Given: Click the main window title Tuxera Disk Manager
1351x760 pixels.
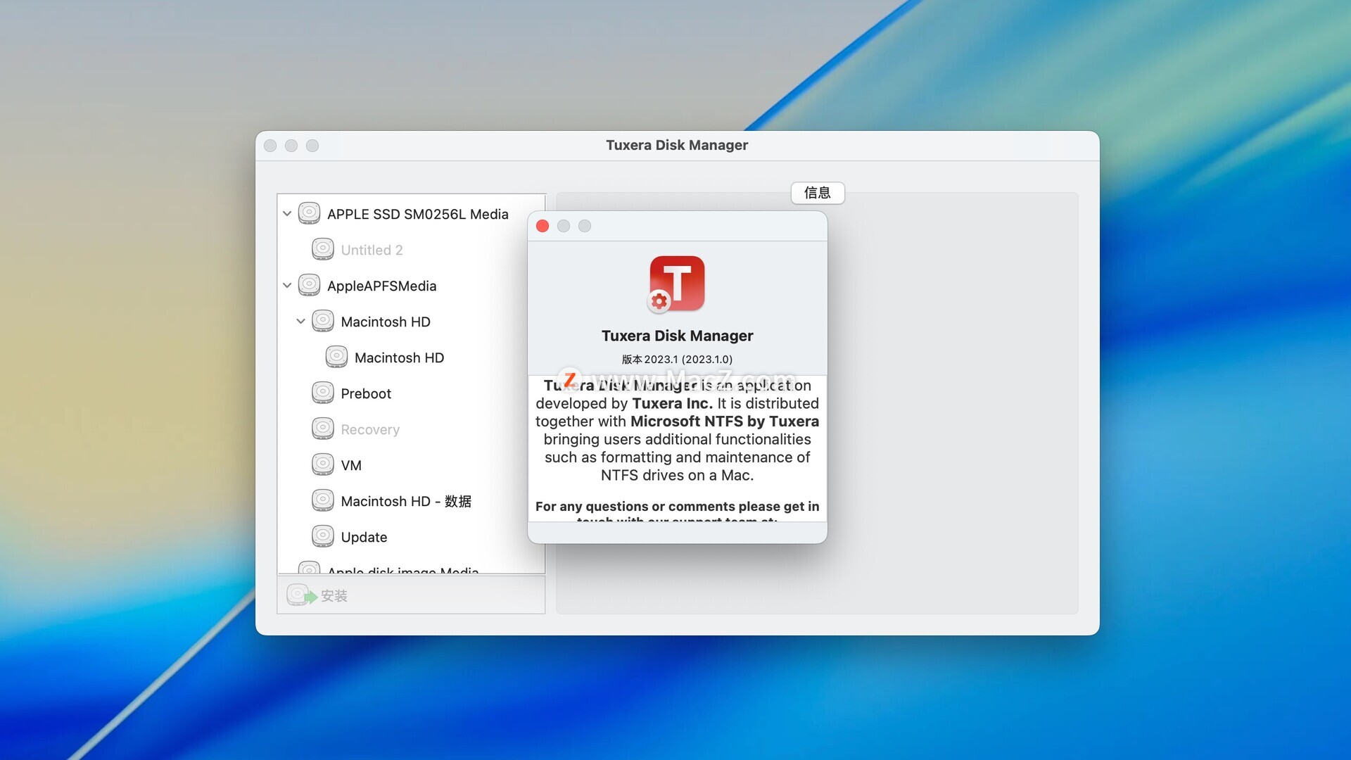Looking at the screenshot, I should coord(677,145).
